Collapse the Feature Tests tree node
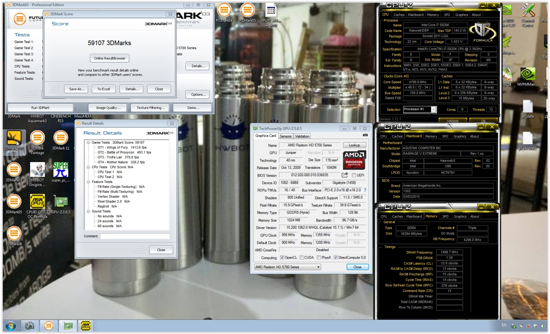The image size is (550, 334). point(88,182)
